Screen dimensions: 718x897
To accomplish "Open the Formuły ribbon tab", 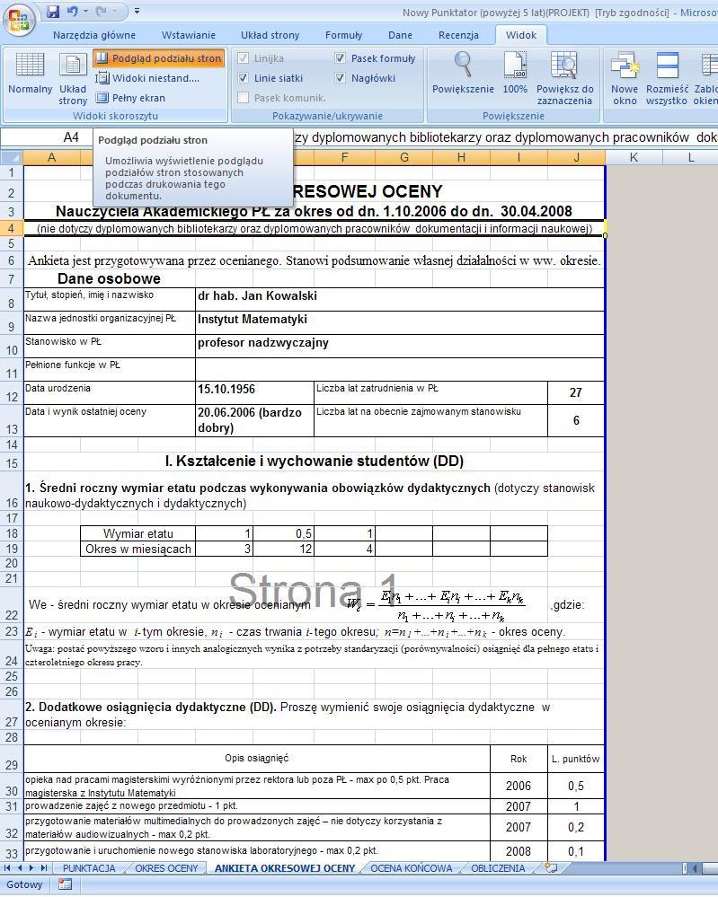I will point(343,35).
